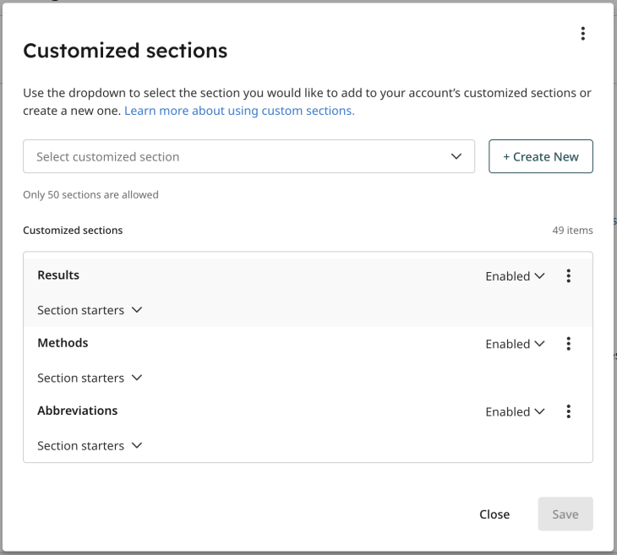Open Learn more about using custom sections link
This screenshot has width=617, height=555.
[x=239, y=111]
